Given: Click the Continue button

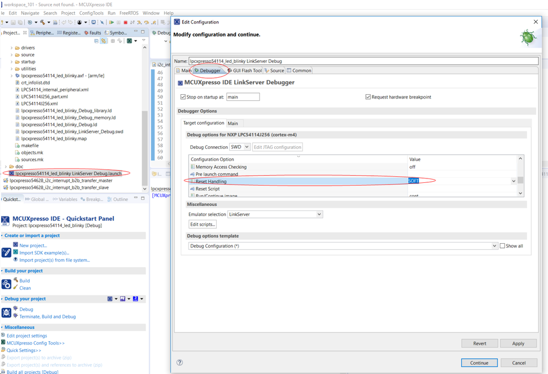Looking at the screenshot, I should [479, 363].
